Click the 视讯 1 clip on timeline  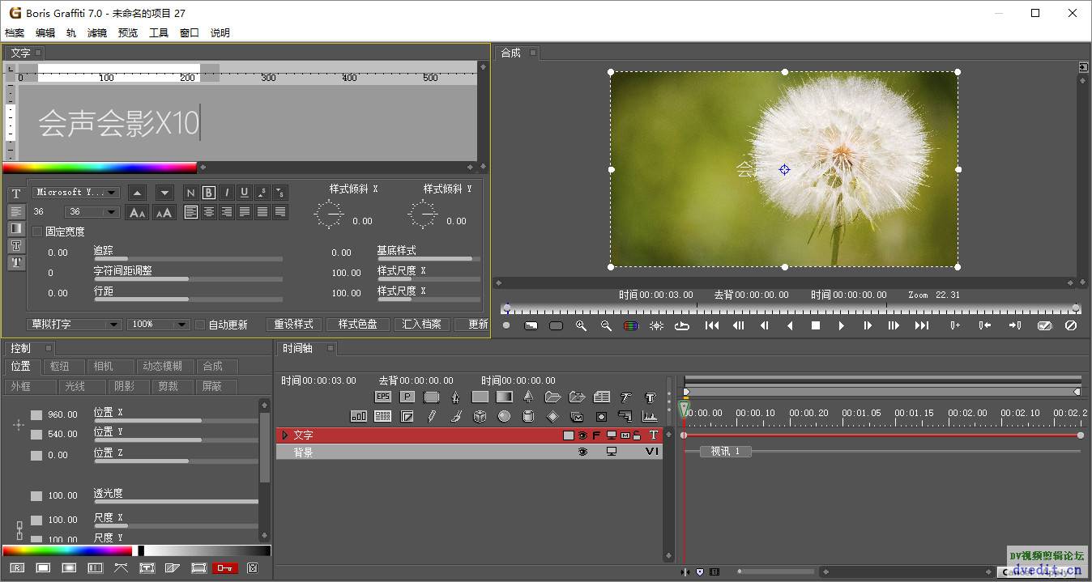(x=726, y=452)
